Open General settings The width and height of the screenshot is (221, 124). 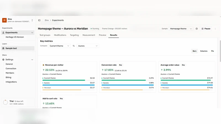9,64
